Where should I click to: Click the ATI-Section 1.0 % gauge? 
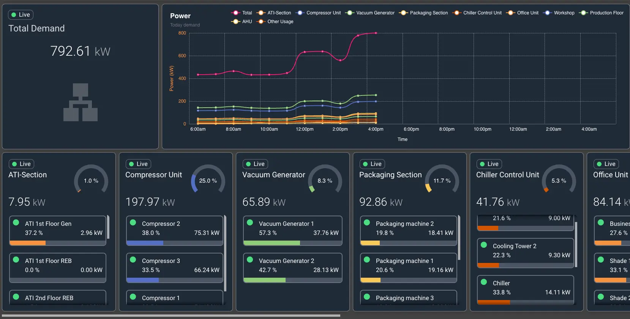[91, 179]
